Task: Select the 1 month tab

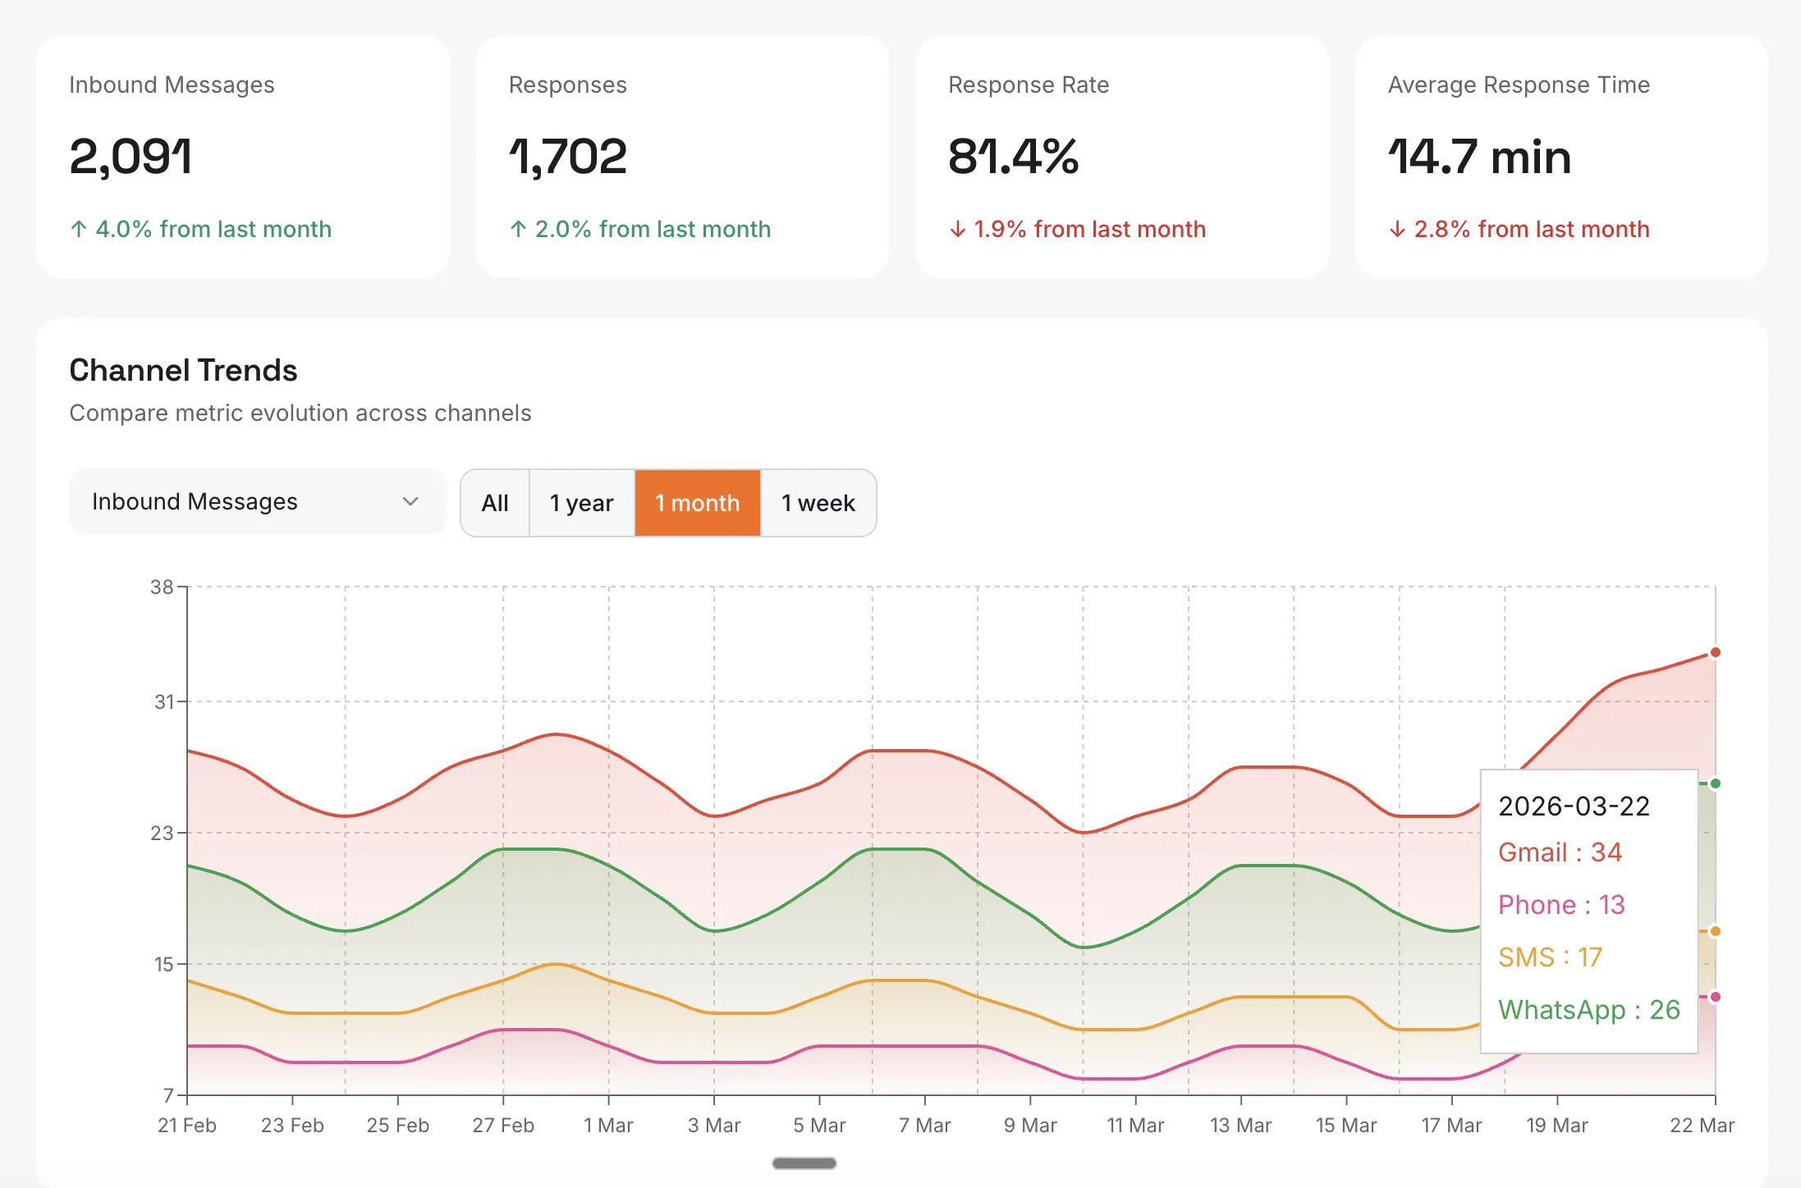Action: pyautogui.click(x=697, y=503)
